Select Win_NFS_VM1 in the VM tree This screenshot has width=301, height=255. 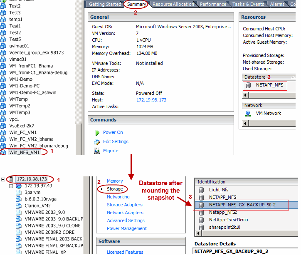coord(25,152)
